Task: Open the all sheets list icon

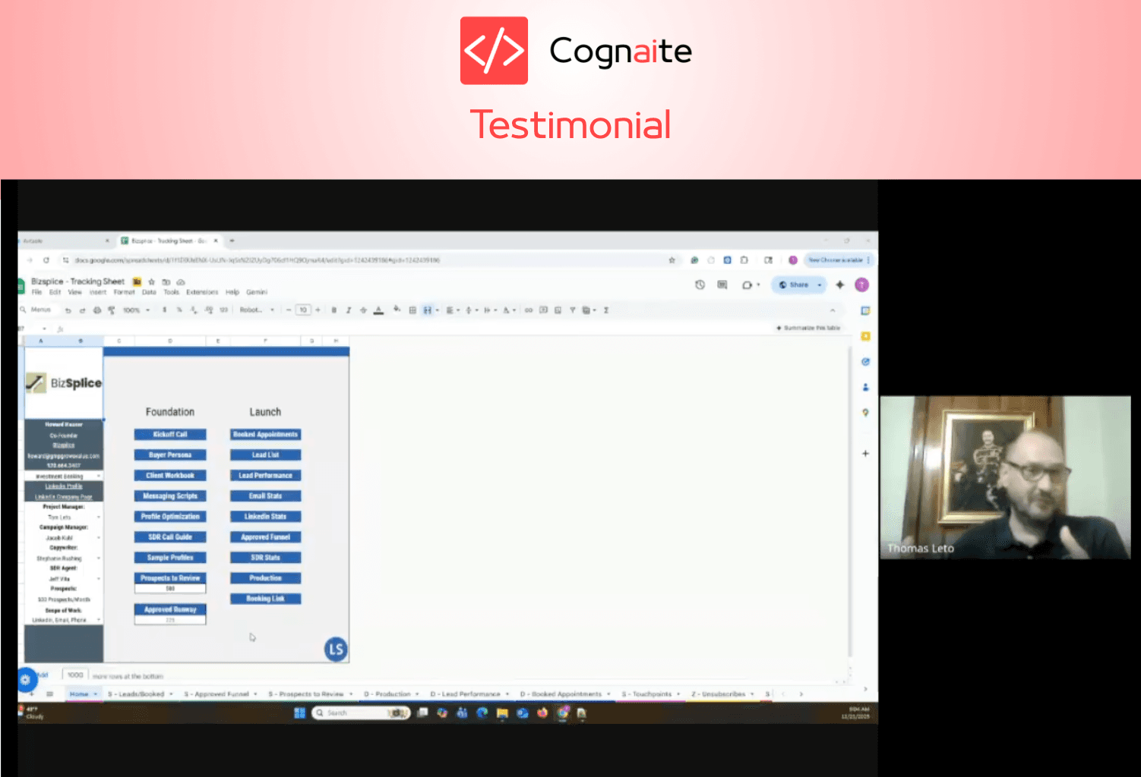Action: click(49, 694)
